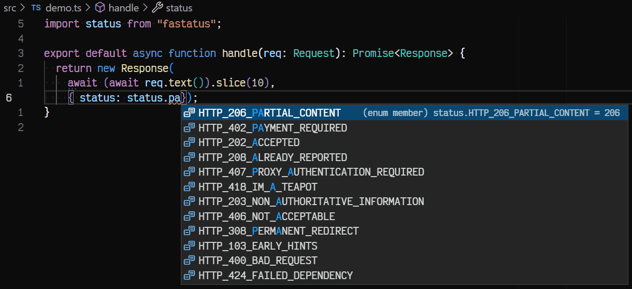Click the import keyword on first line

[62, 24]
